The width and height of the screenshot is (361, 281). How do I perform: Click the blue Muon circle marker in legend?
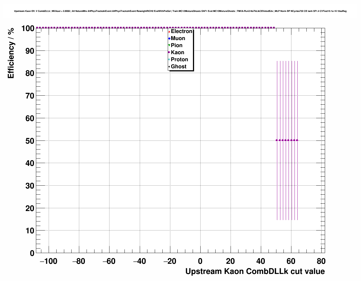[x=169, y=38]
